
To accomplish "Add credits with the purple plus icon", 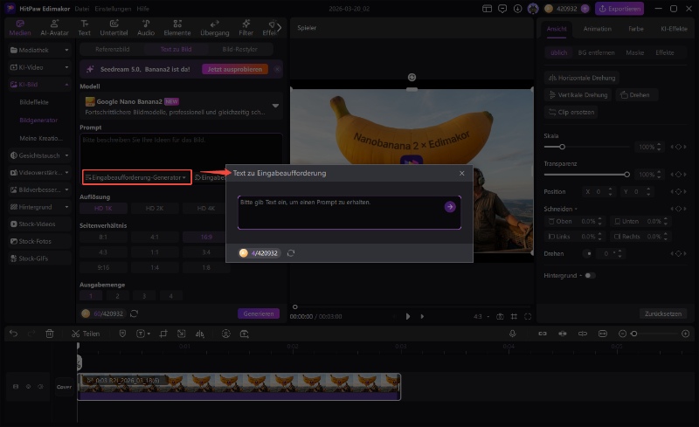I will tap(585, 9).
